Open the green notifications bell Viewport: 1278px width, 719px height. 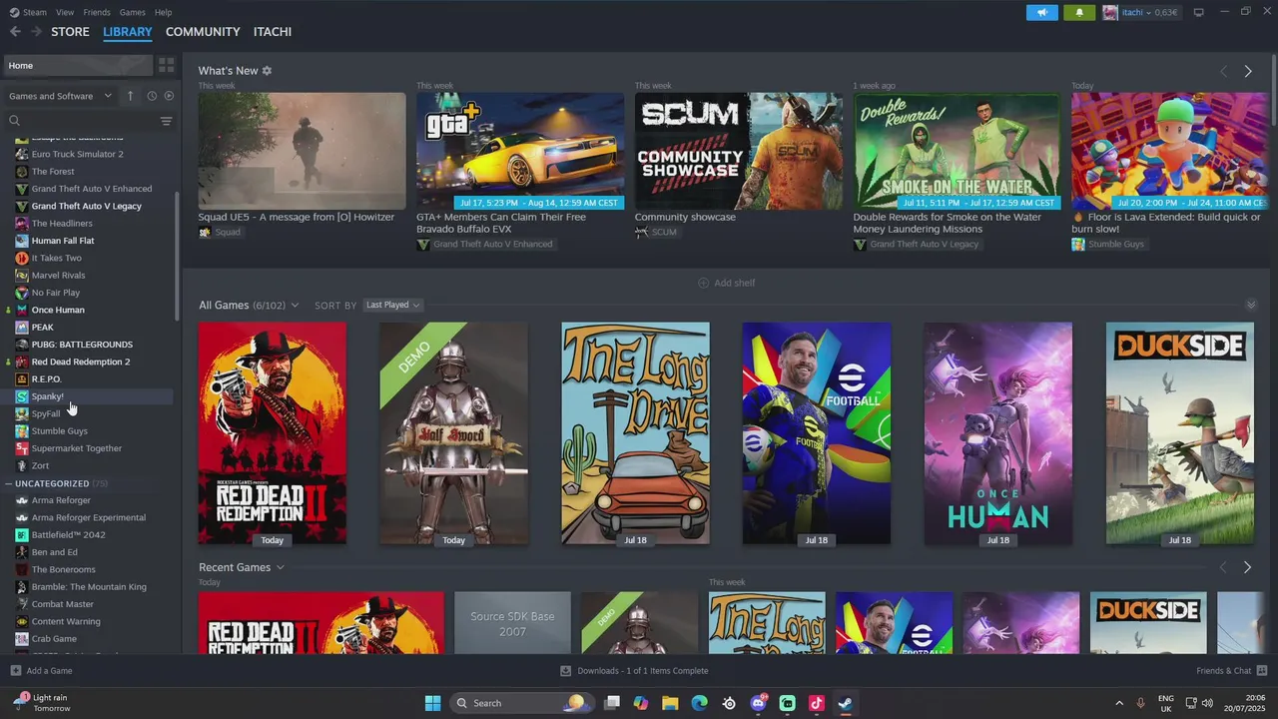1079,12
